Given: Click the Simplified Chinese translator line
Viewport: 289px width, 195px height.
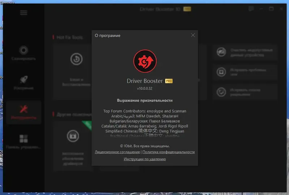Looking at the screenshot, I should coord(145,131).
